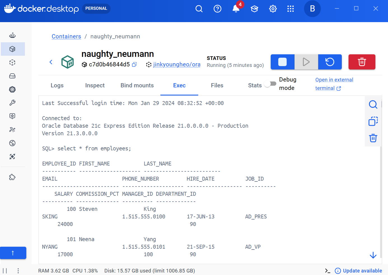Open the apps grid menu in header
The height and width of the screenshot is (275, 388).
coord(291,9)
